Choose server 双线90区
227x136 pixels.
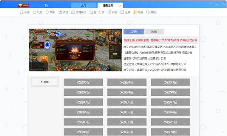click(x=170, y=92)
